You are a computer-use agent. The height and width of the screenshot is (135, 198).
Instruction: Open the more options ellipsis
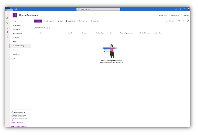pos(104,21)
